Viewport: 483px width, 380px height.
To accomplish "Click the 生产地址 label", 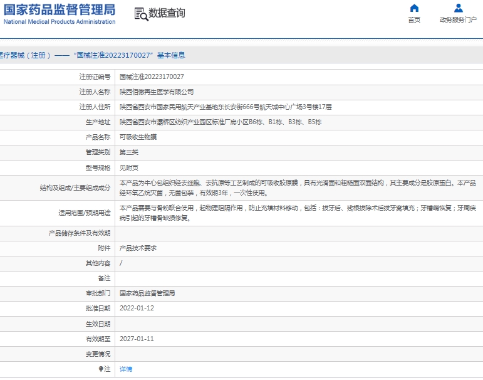I will (x=98, y=122).
